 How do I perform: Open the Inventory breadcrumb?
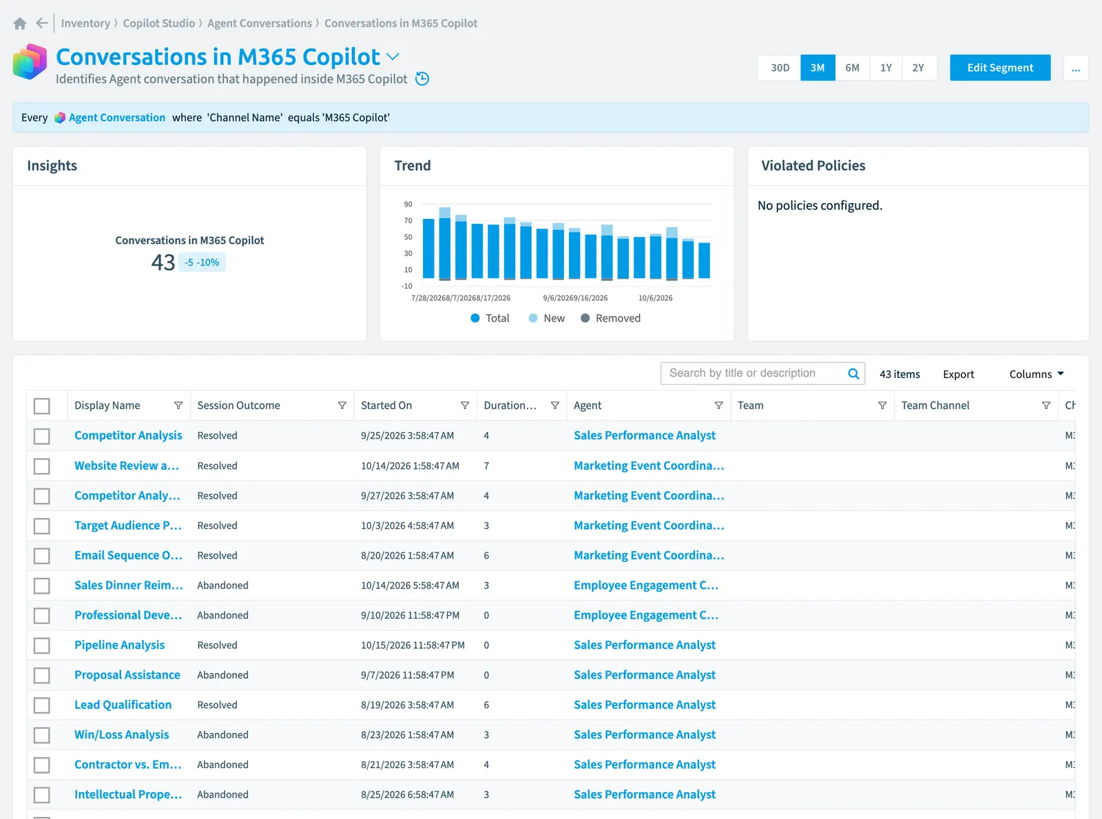[x=85, y=23]
